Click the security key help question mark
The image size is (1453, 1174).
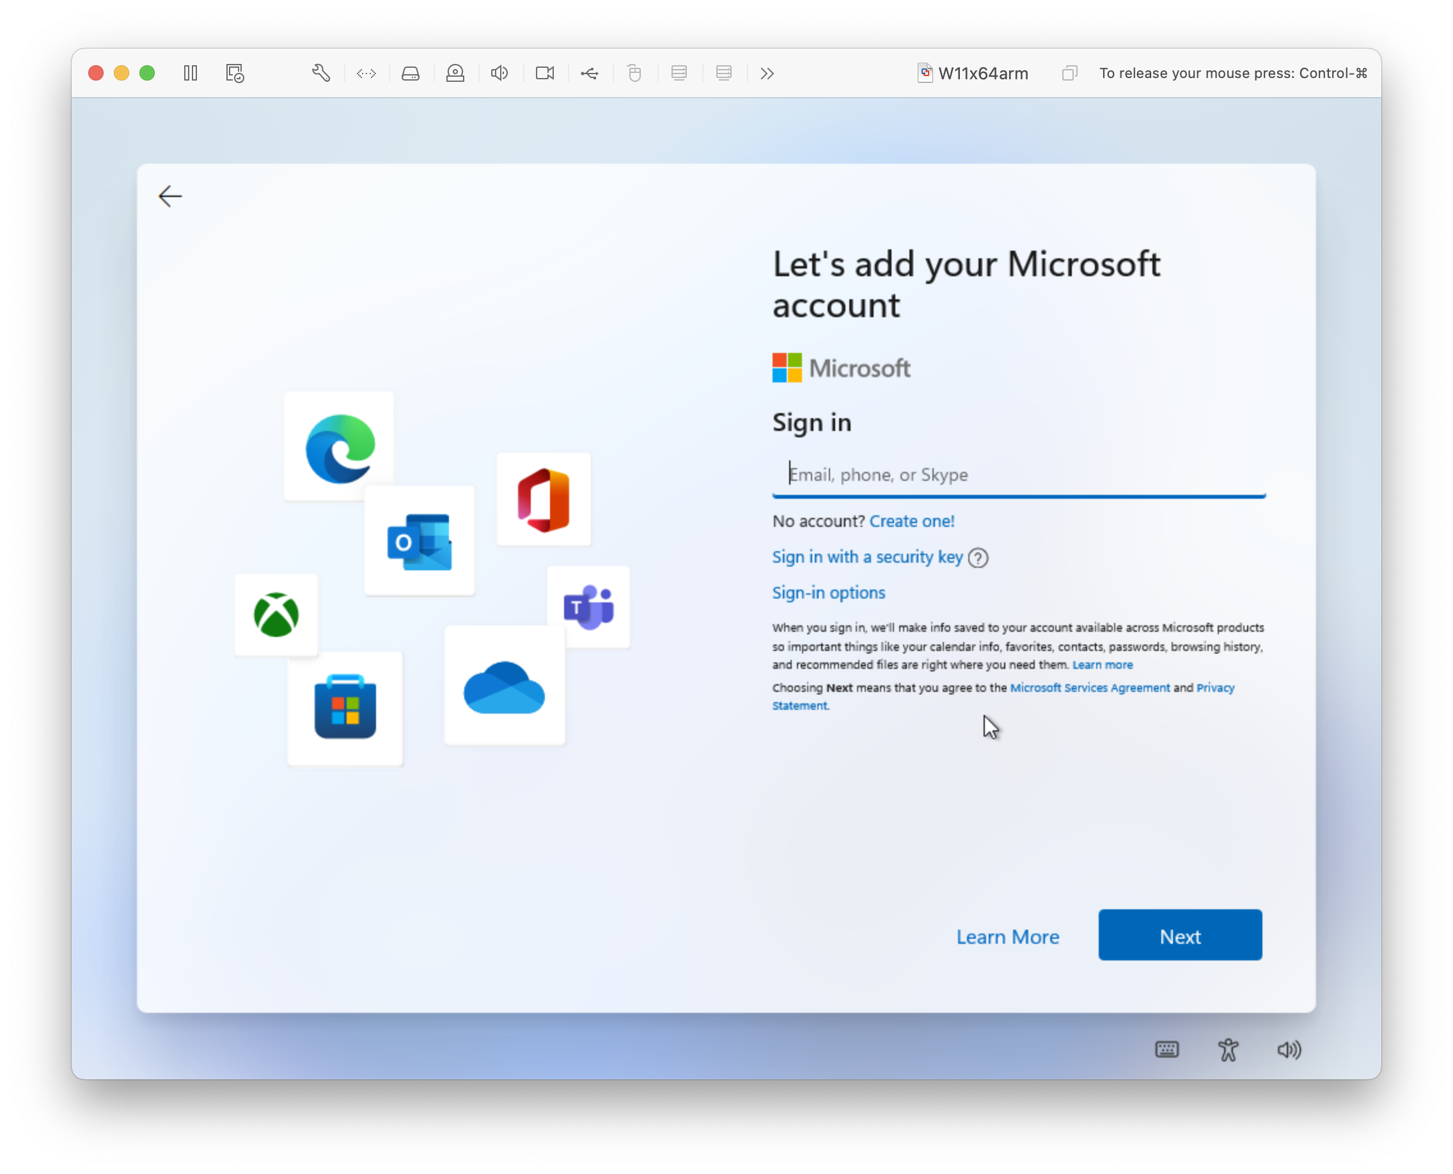[x=978, y=558]
